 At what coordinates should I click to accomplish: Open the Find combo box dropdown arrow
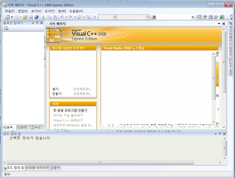(x=193, y=17)
